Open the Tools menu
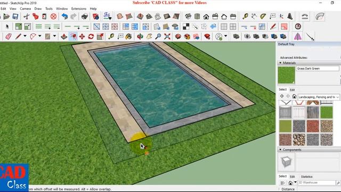 (x=49, y=9)
